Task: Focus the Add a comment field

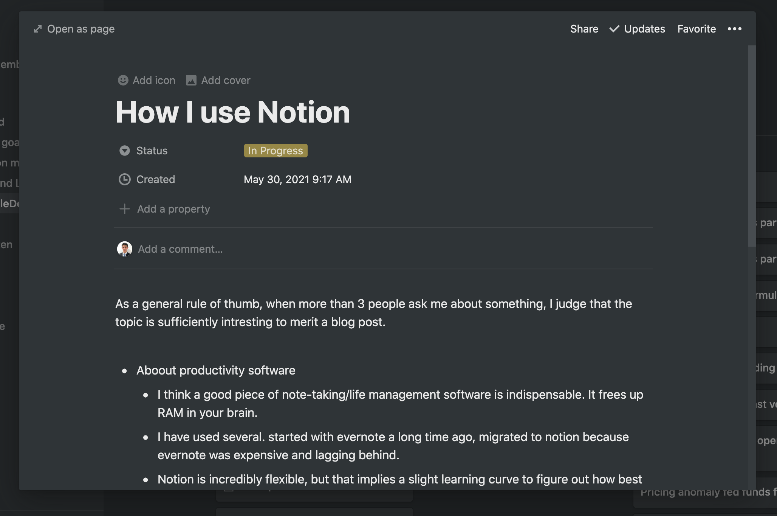Action: pos(180,249)
